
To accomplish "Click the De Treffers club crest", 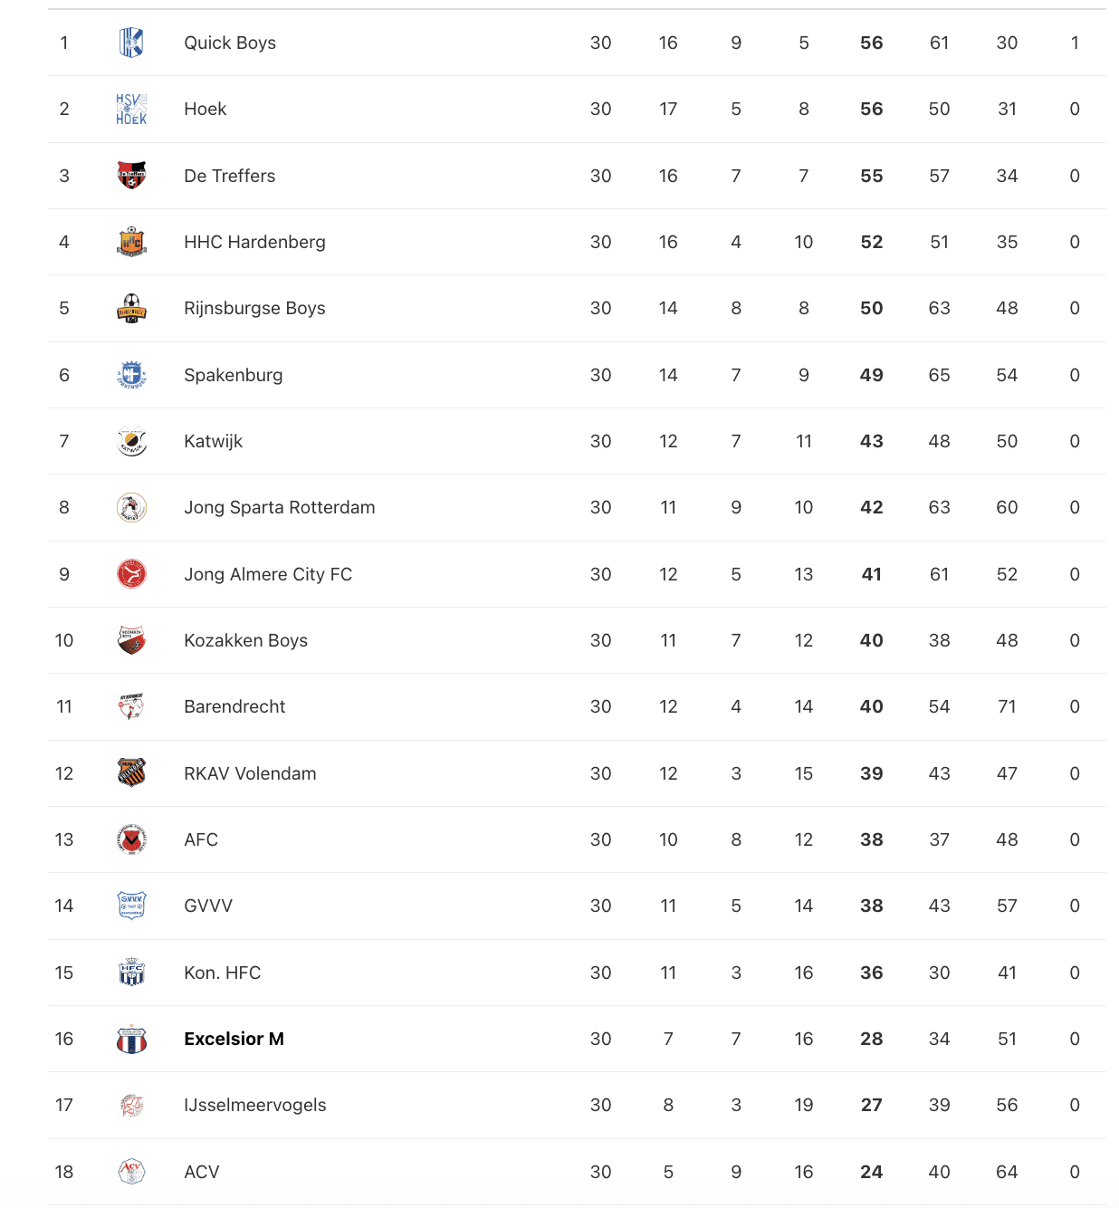I will (131, 175).
